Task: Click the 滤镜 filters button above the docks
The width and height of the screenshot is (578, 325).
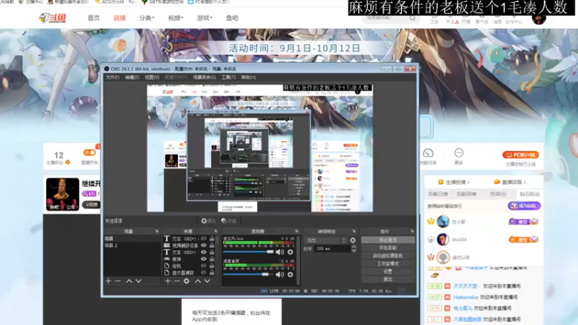Action: coord(228,221)
